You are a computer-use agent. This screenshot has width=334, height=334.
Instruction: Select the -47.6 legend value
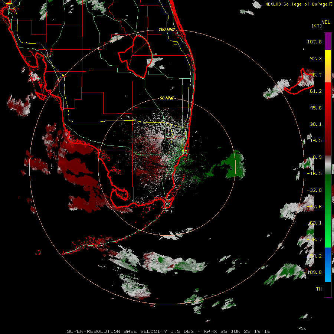pos(314,207)
